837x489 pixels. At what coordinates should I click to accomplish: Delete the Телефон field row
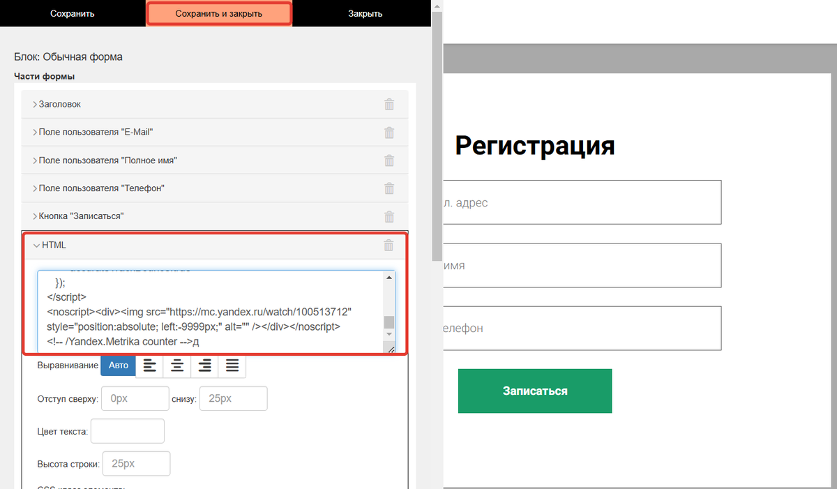tap(389, 188)
